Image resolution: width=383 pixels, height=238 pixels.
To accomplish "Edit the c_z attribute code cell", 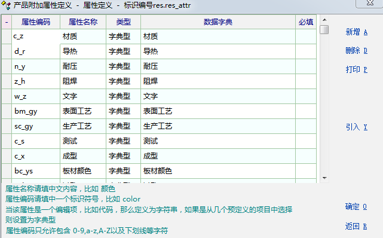I will [x=36, y=36].
